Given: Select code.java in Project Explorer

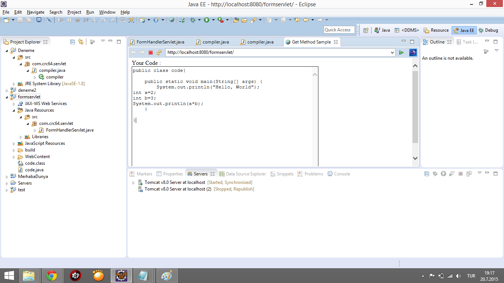Looking at the screenshot, I should pyautogui.click(x=34, y=170).
